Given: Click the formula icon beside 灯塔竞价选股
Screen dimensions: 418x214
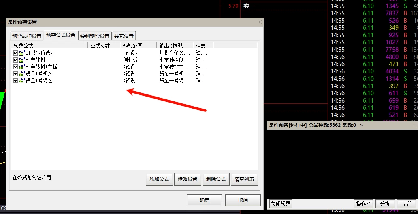Looking at the screenshot, I should click(21, 53).
